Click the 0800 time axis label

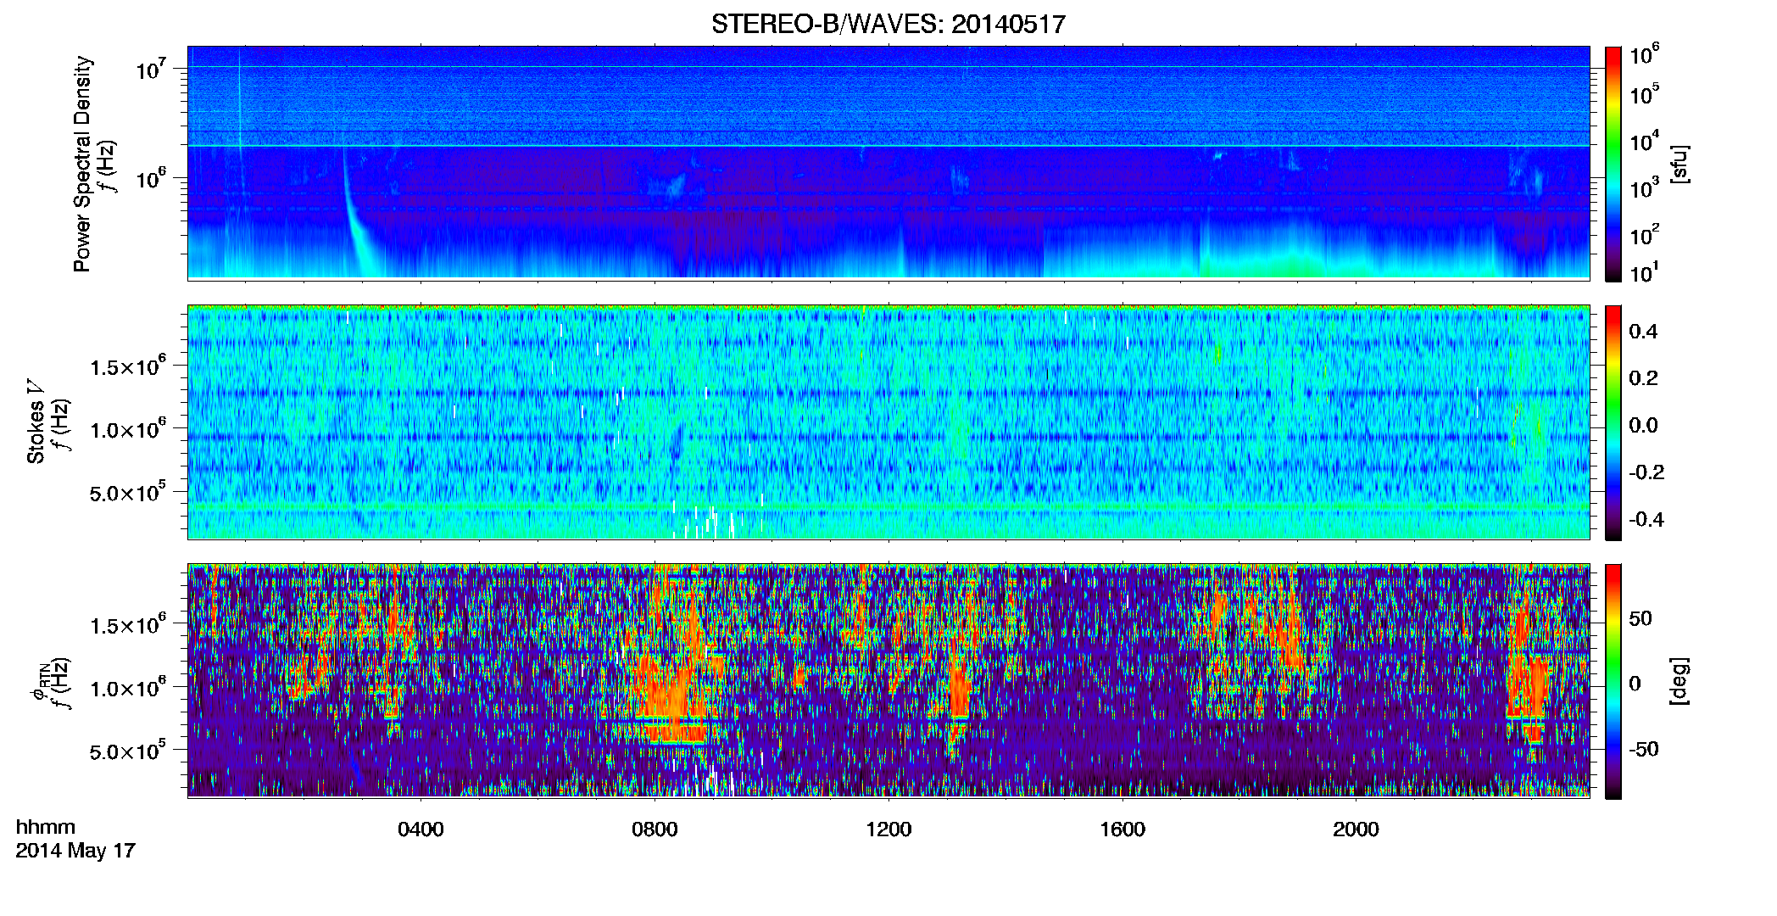pyautogui.click(x=655, y=829)
